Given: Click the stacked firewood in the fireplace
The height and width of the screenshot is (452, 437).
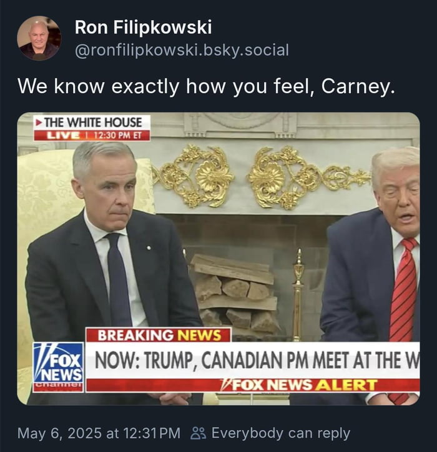Looking at the screenshot, I should coord(234,292).
